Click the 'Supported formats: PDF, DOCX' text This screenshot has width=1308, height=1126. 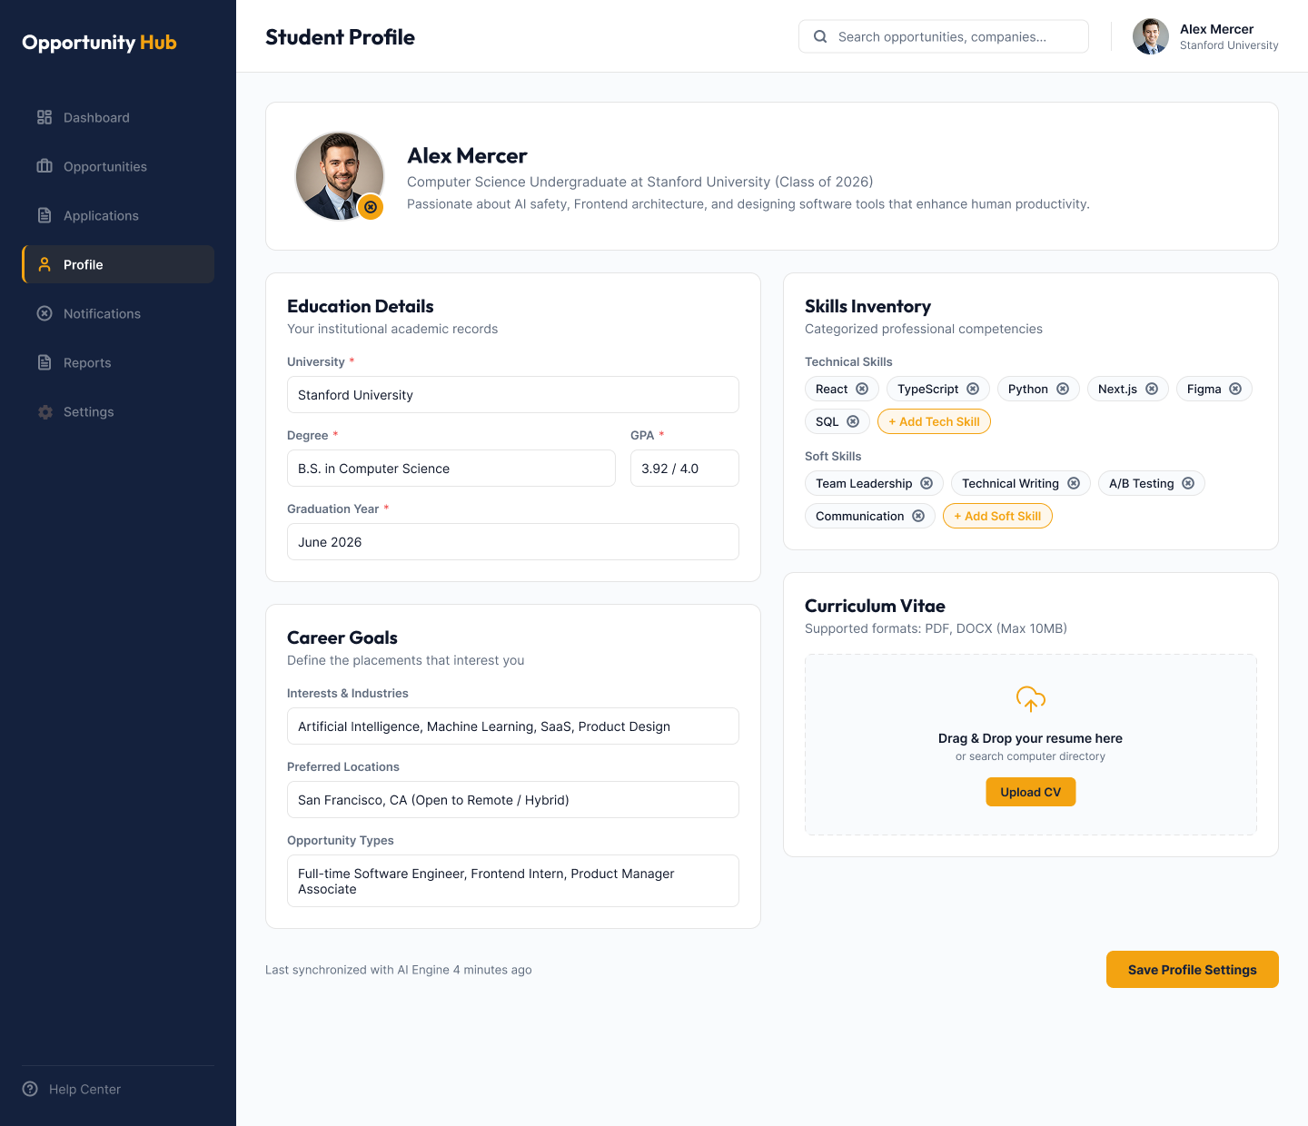[936, 628]
